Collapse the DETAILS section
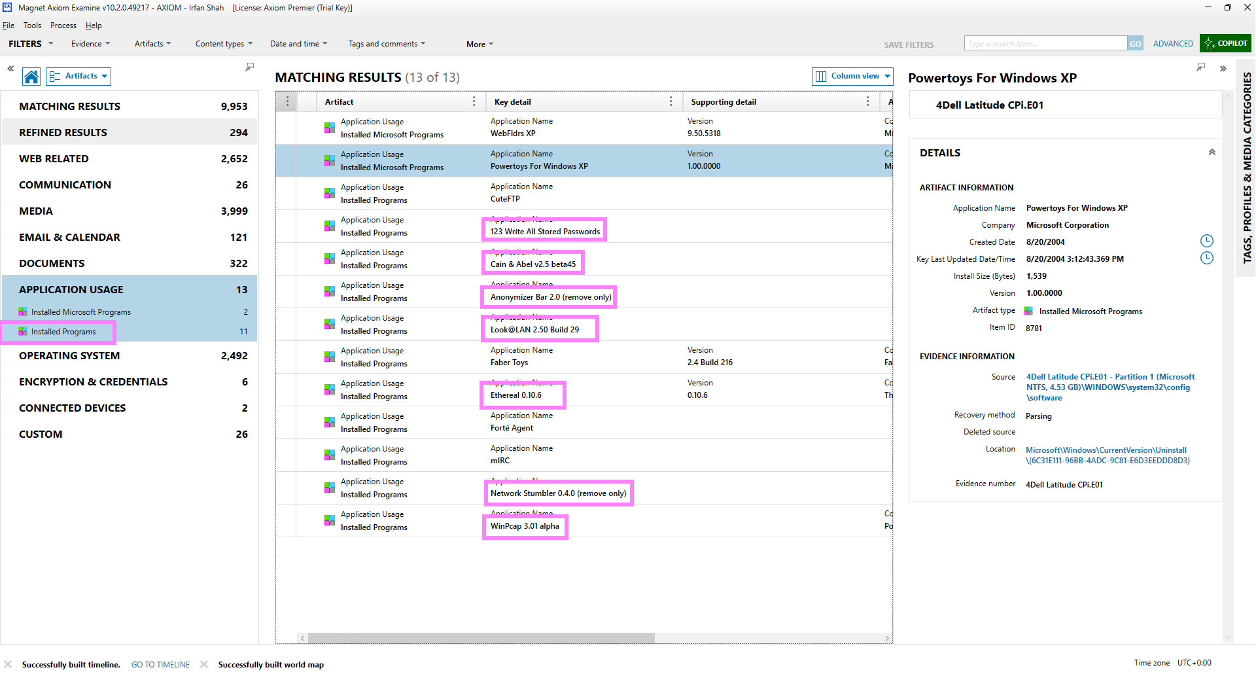The width and height of the screenshot is (1256, 674). click(1212, 152)
